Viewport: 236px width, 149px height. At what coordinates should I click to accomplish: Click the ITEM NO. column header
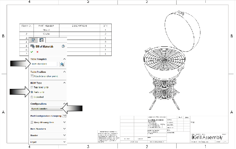(x=27, y=26)
